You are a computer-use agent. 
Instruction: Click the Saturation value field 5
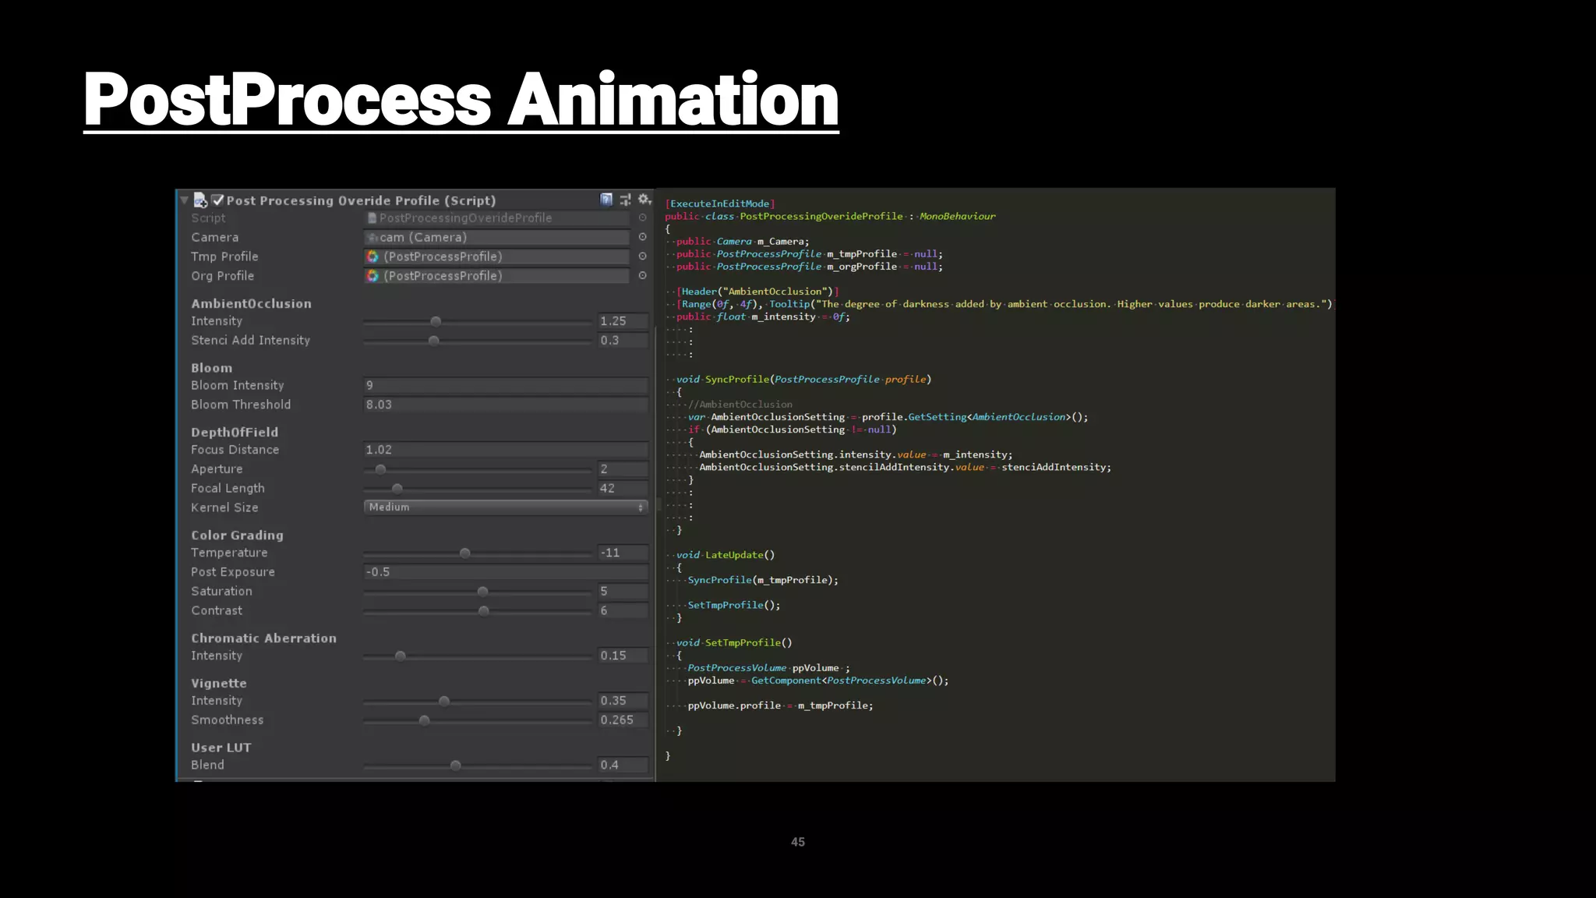[x=623, y=592]
